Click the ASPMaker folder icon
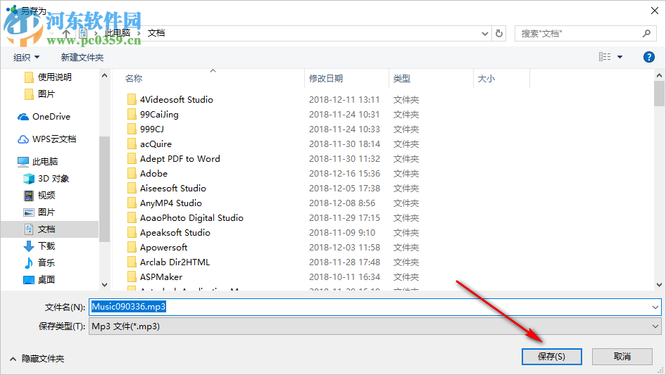This screenshot has height=375, width=666. click(x=132, y=277)
